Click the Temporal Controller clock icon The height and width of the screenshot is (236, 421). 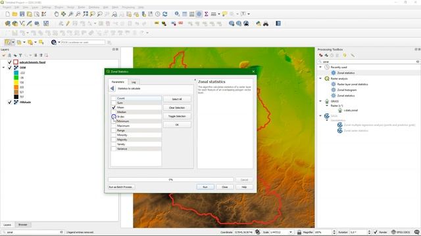[158, 14]
